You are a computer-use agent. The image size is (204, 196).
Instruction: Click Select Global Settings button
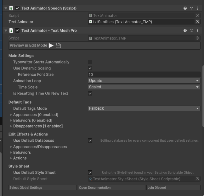tap(42, 188)
